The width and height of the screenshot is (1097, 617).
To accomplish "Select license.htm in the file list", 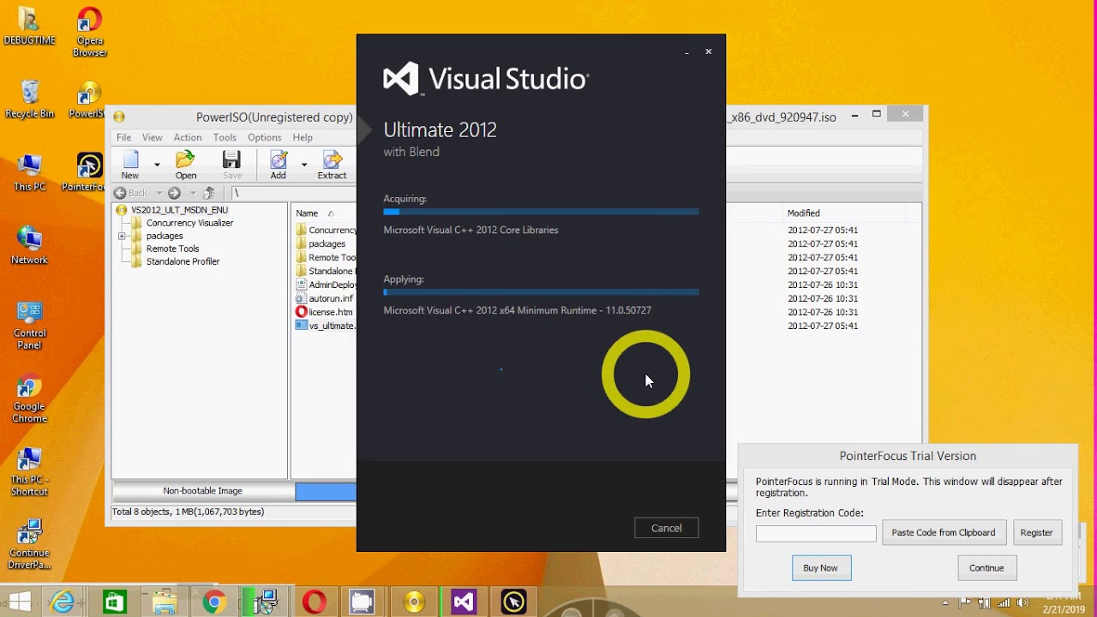I will point(324,312).
